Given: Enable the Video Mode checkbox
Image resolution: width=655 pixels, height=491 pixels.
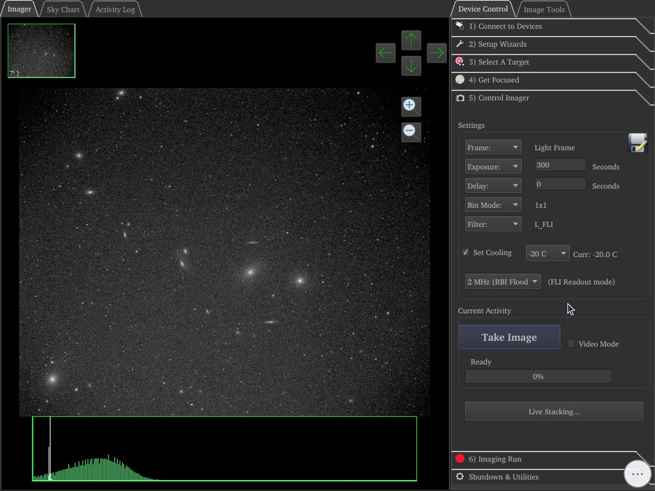Looking at the screenshot, I should (571, 344).
